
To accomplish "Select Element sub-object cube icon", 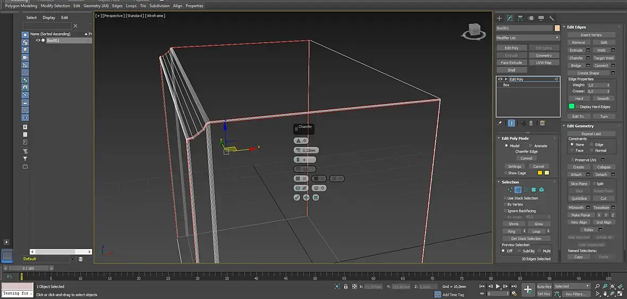I will pos(541,190).
